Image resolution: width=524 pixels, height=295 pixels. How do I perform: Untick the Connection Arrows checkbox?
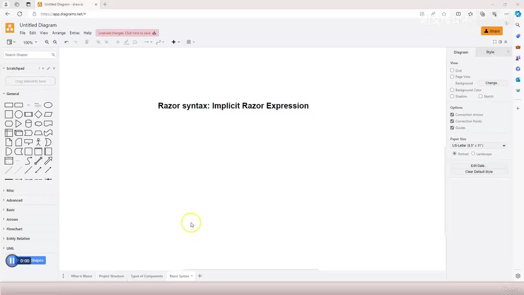point(452,115)
